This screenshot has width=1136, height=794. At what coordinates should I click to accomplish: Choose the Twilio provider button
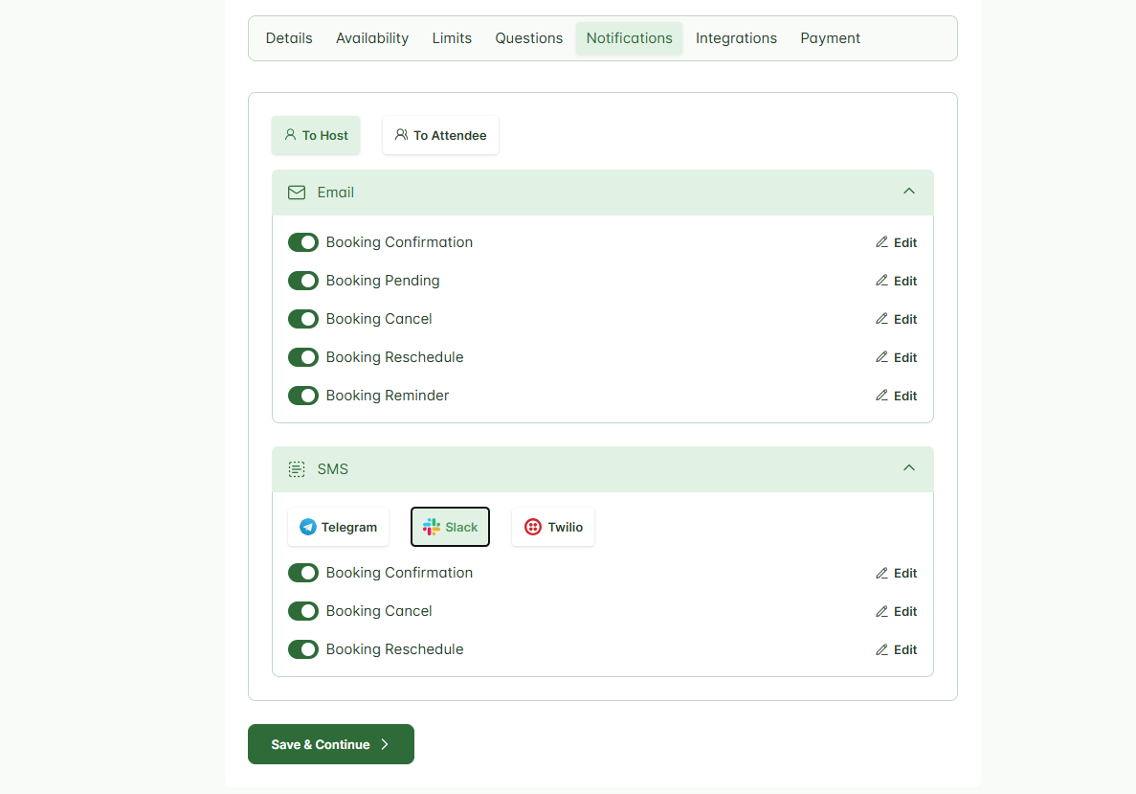point(553,527)
